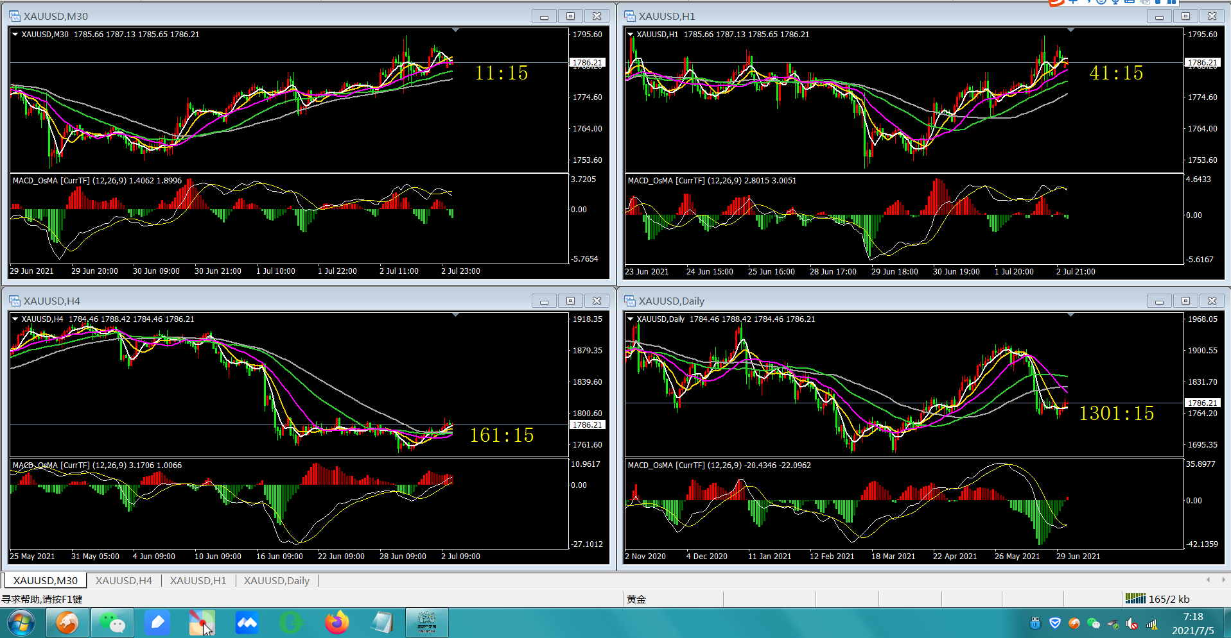Open the green circular app on taskbar
This screenshot has width=1231, height=638.
click(292, 623)
